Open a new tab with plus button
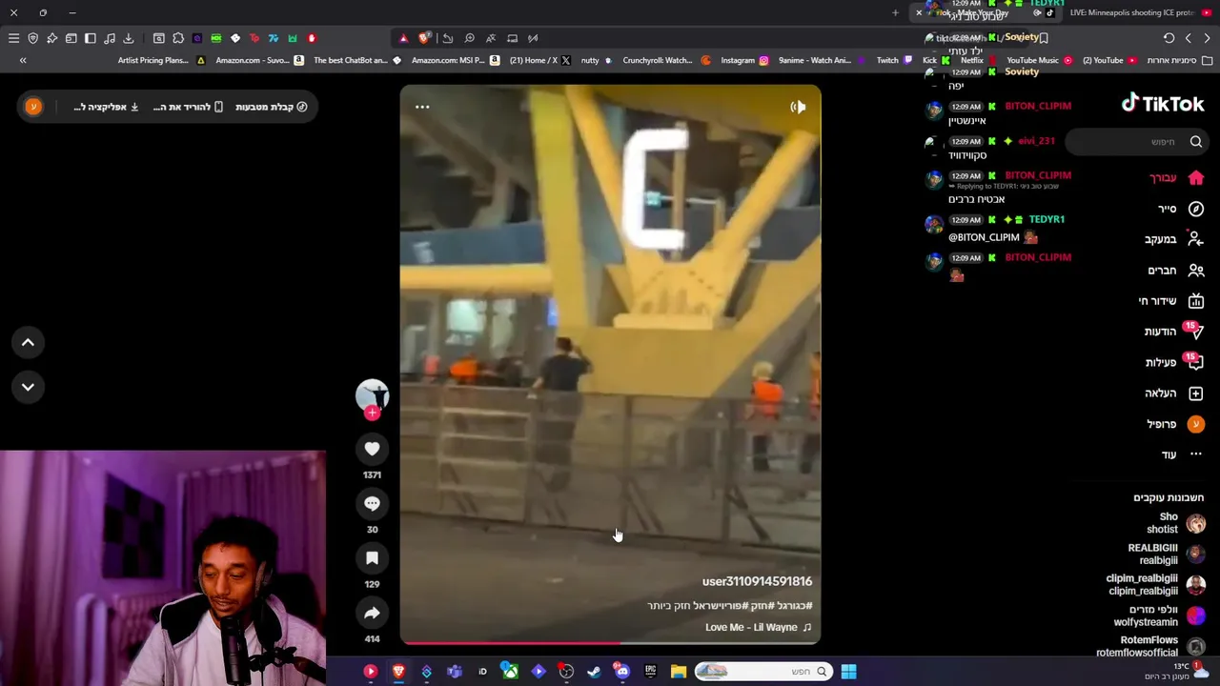The image size is (1220, 686). pyautogui.click(x=895, y=12)
